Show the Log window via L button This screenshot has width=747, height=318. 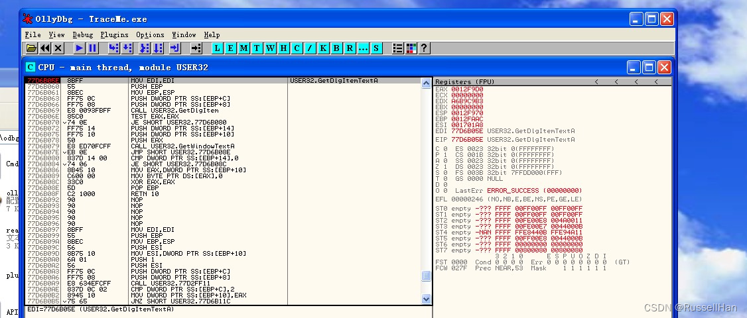(x=217, y=48)
